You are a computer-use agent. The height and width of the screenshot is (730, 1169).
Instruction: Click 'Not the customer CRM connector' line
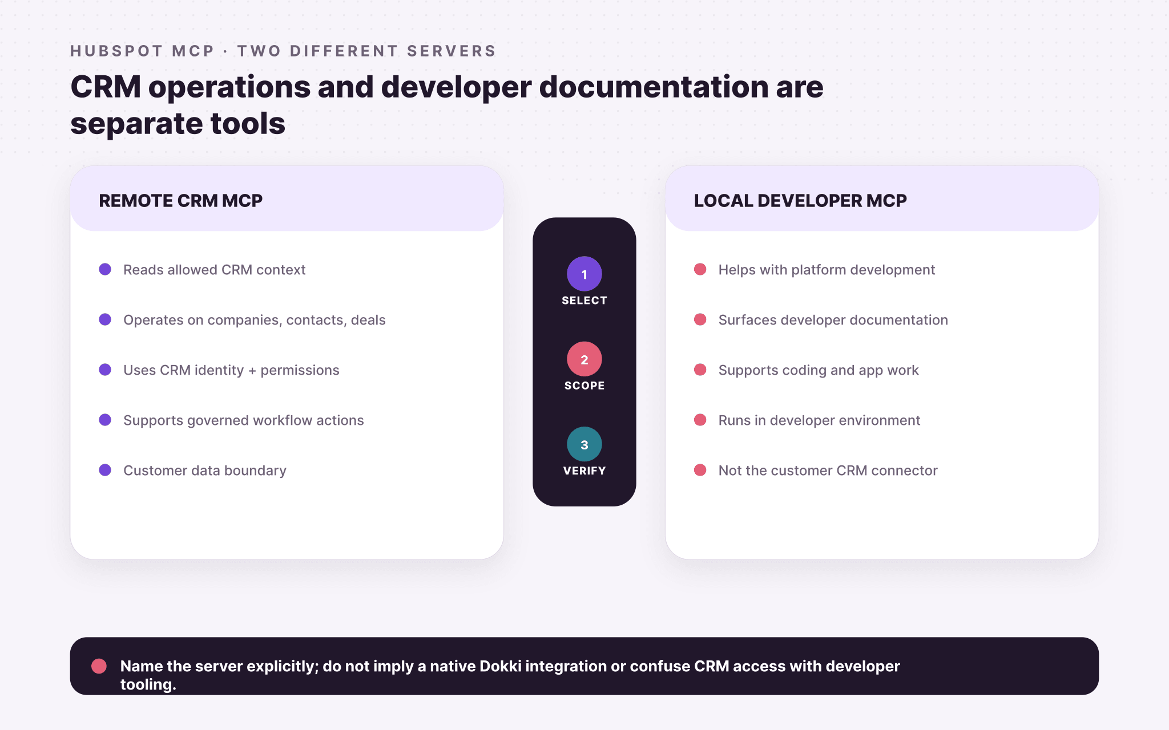click(828, 471)
